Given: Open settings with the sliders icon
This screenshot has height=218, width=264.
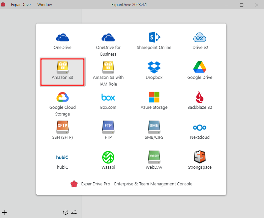Looking at the screenshot, I should (74, 212).
